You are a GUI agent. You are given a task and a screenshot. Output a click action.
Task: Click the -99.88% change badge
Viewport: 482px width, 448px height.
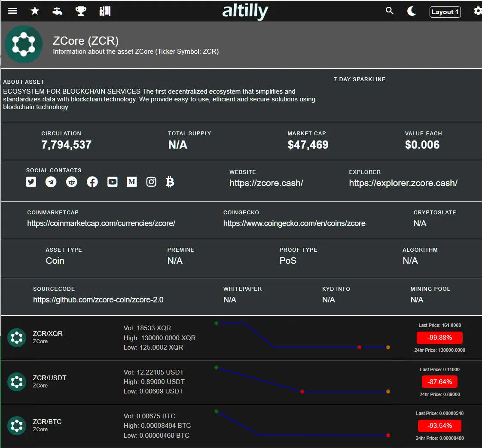click(x=439, y=338)
